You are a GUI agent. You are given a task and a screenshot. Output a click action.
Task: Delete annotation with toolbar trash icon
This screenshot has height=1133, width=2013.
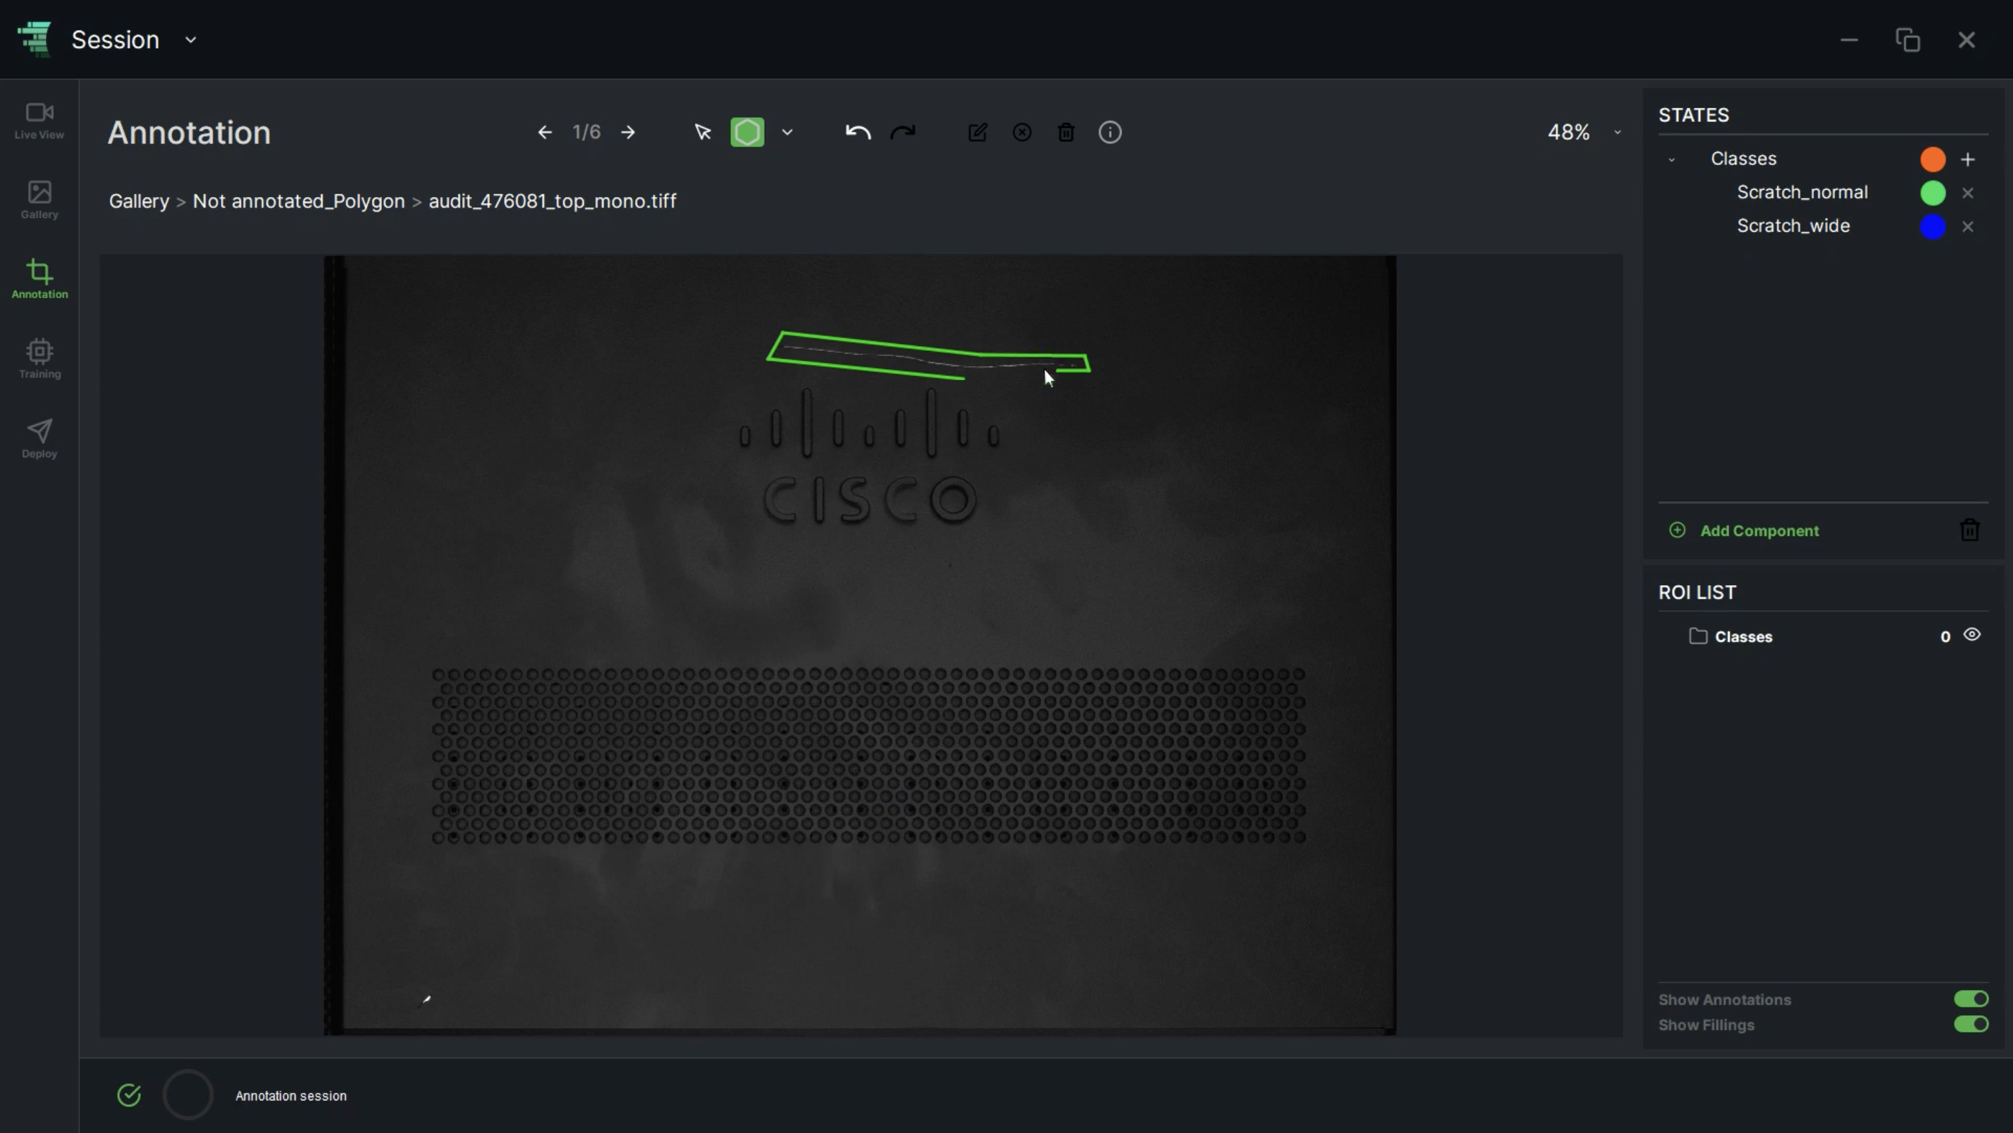click(1066, 133)
